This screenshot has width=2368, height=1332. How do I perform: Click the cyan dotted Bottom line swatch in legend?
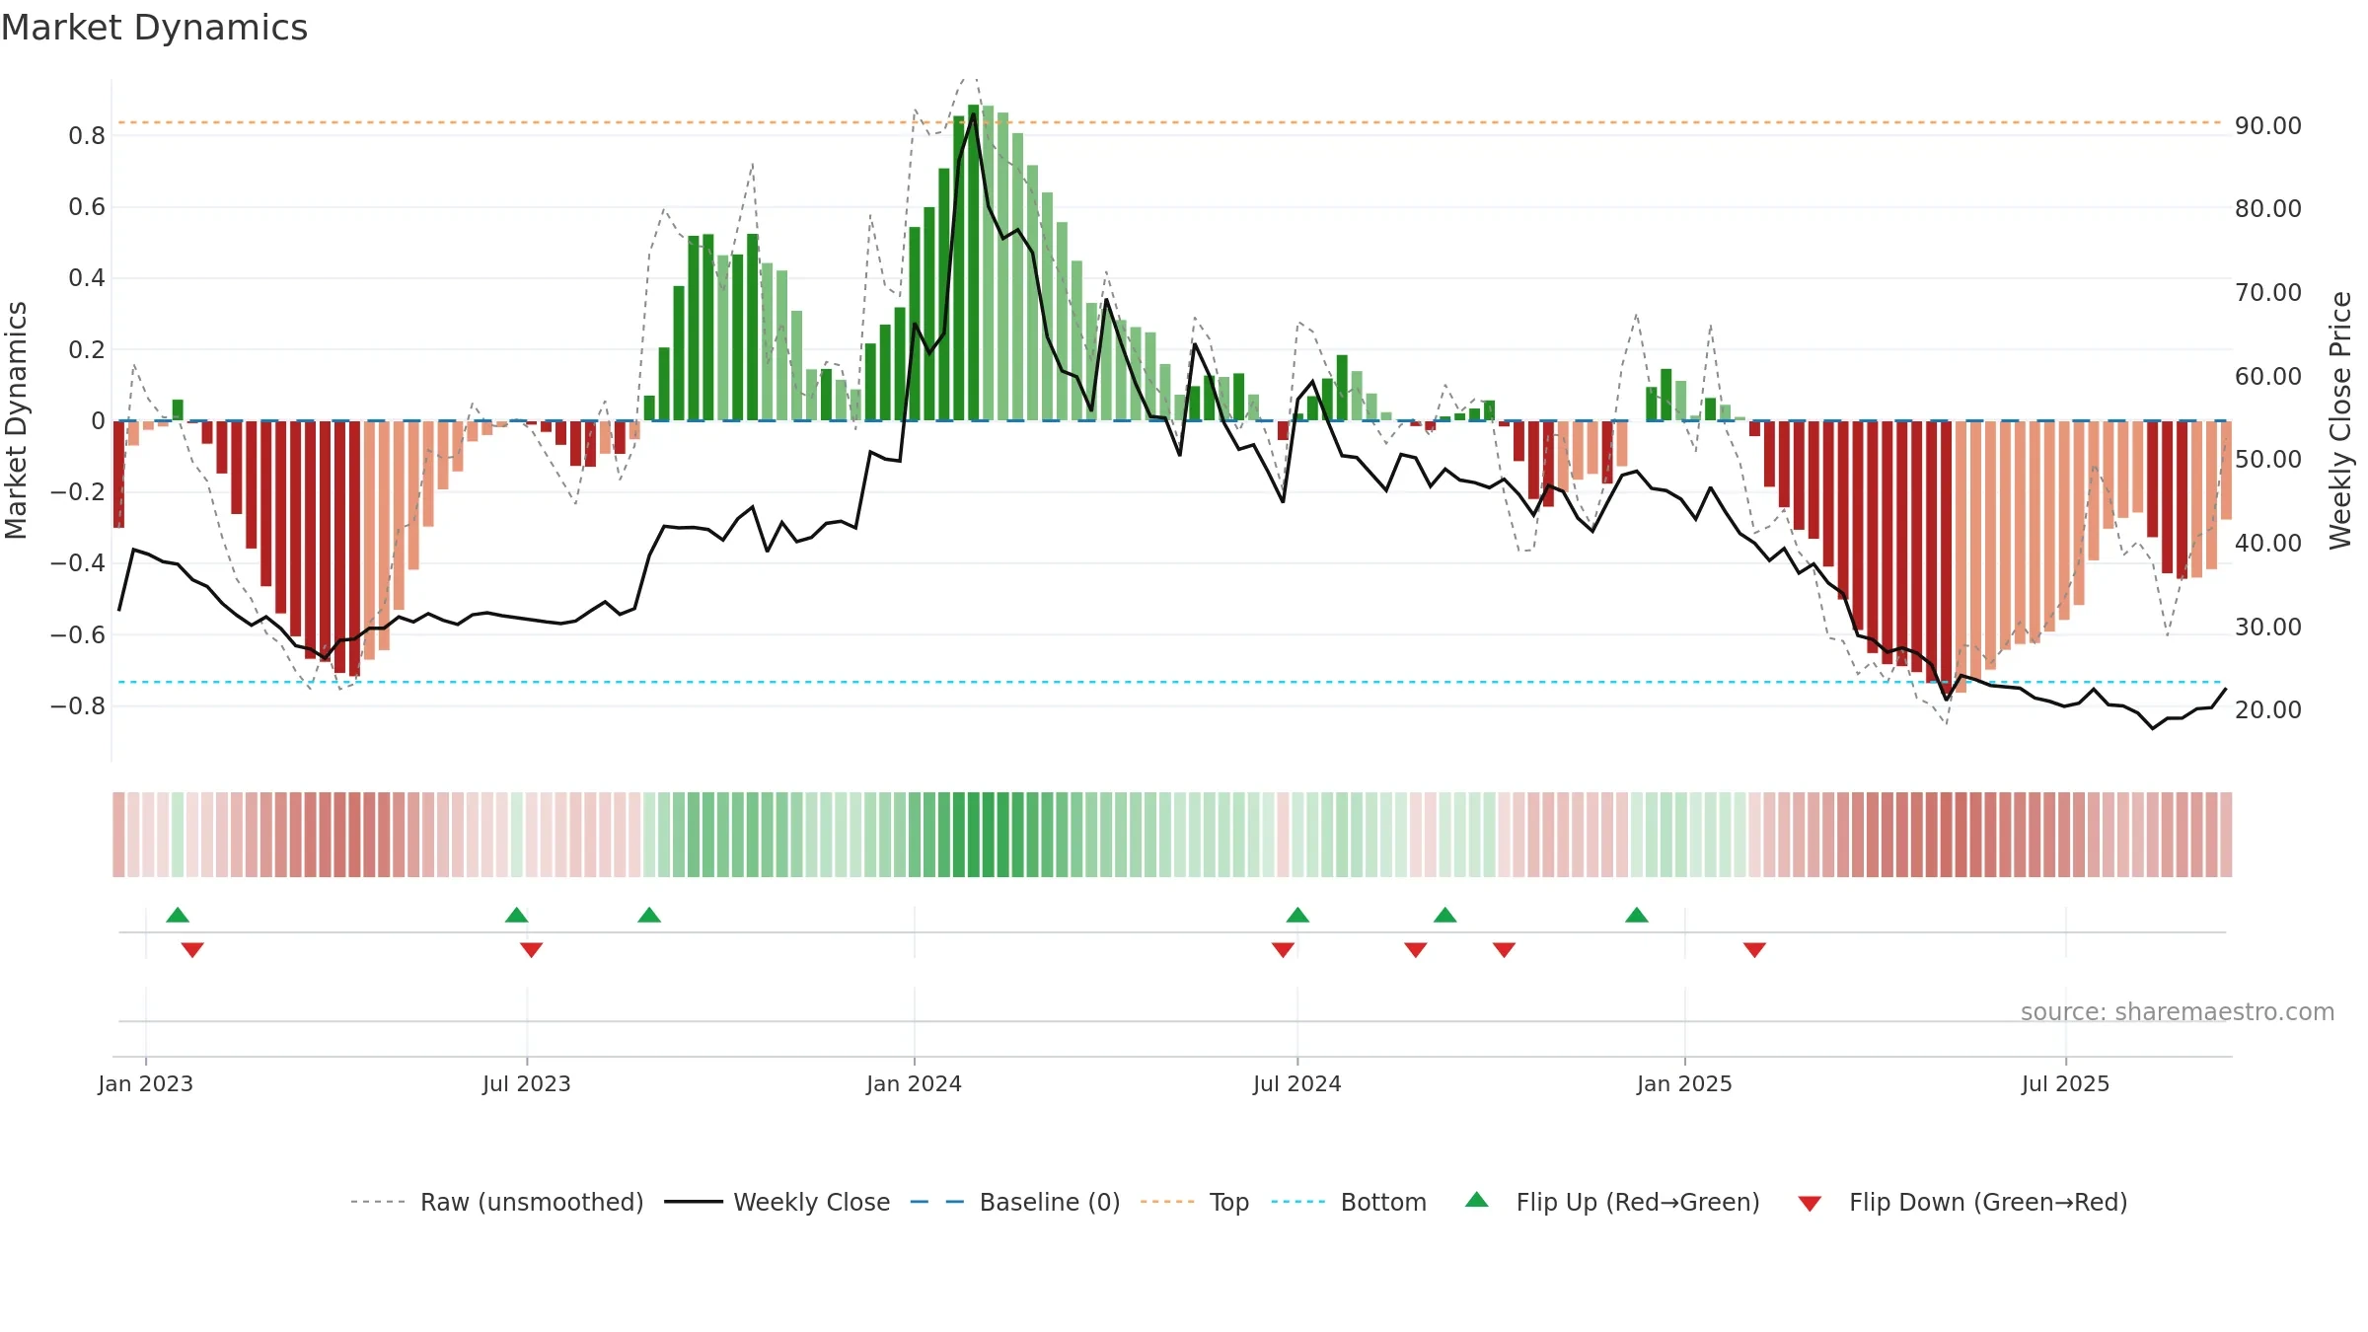click(x=1298, y=1202)
